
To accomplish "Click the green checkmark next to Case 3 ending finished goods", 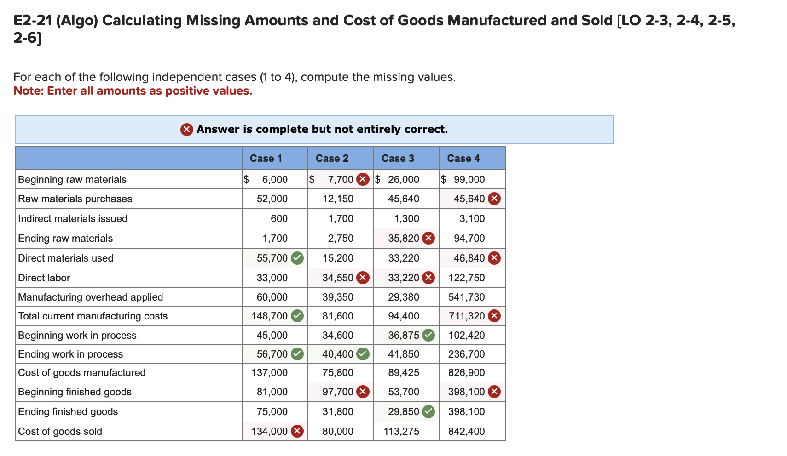I will tap(429, 411).
